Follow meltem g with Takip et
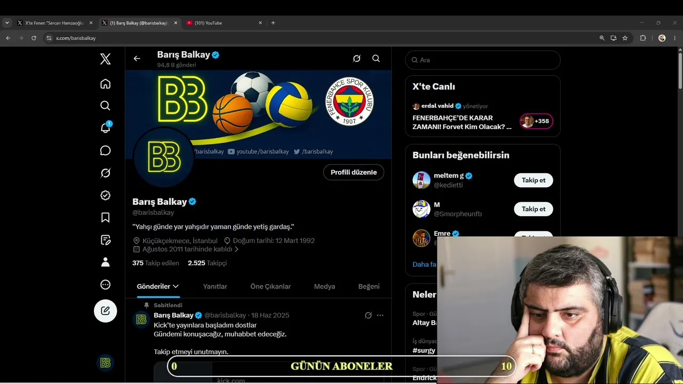Viewport: 683px width, 384px height. (x=534, y=180)
